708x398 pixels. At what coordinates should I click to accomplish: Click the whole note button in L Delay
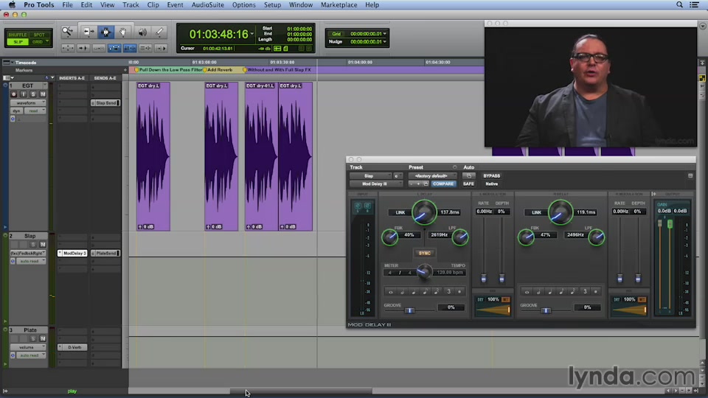pos(391,292)
